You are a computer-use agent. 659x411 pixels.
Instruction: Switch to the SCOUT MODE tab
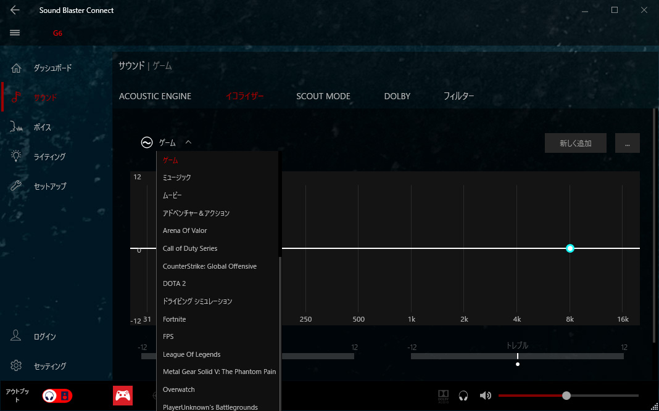323,96
